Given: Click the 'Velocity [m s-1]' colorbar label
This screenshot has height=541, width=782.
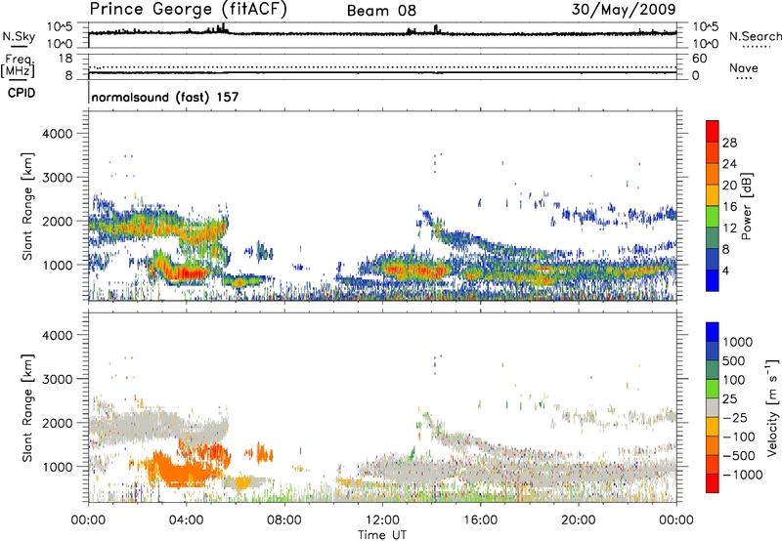Looking at the screenshot, I should (x=772, y=407).
